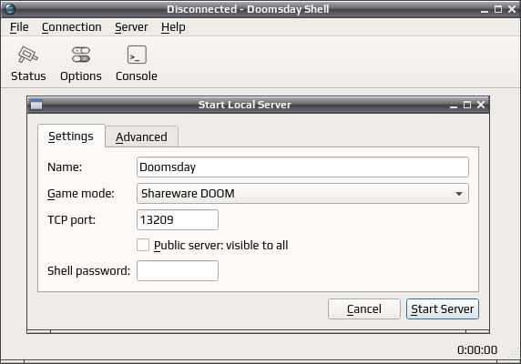Viewport: 521px width, 364px height.
Task: Open the Options toolbar icon
Action: tap(81, 64)
